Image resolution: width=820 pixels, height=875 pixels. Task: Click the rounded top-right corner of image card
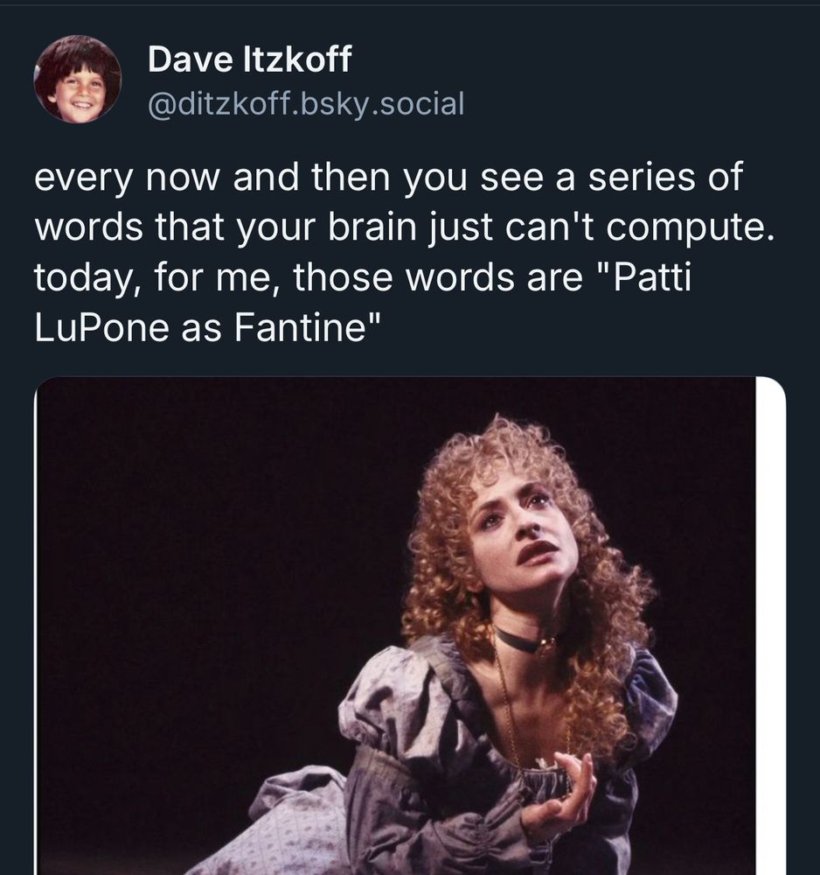click(x=774, y=389)
